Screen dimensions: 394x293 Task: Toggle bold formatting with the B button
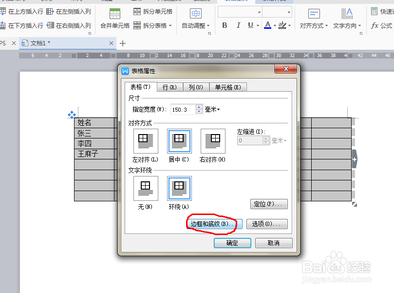[225, 25]
